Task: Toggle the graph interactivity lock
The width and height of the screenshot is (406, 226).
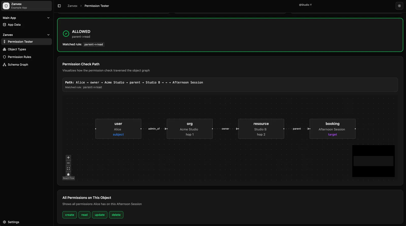Action: pos(68,174)
